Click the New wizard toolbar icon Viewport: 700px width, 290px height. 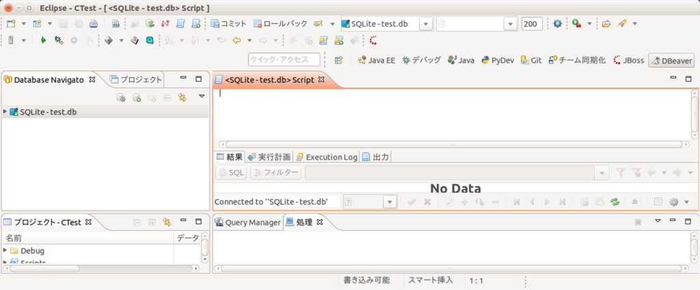coord(11,24)
